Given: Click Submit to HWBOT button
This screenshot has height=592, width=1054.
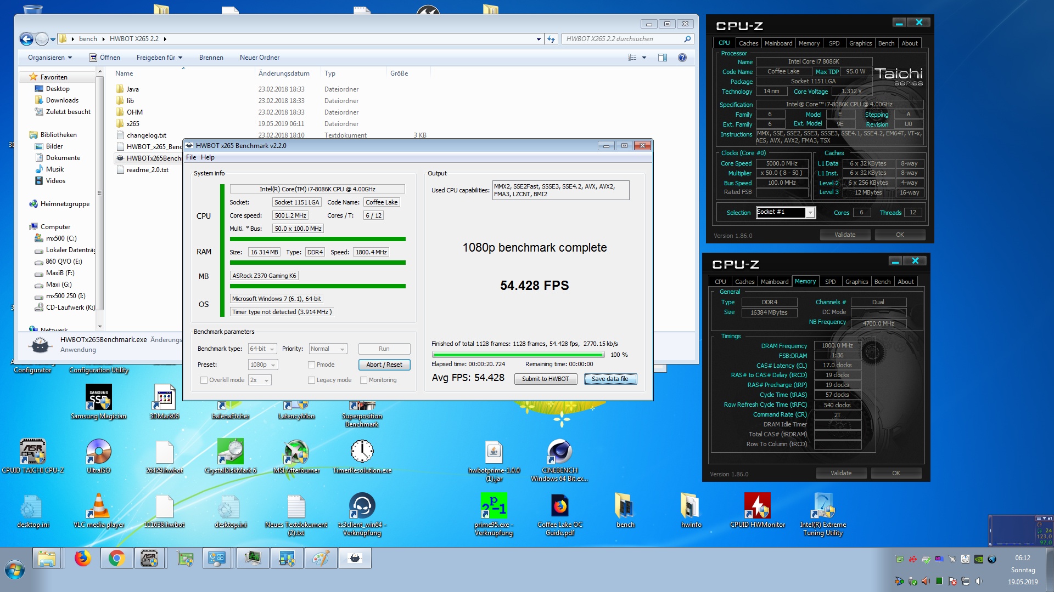Looking at the screenshot, I should (546, 379).
